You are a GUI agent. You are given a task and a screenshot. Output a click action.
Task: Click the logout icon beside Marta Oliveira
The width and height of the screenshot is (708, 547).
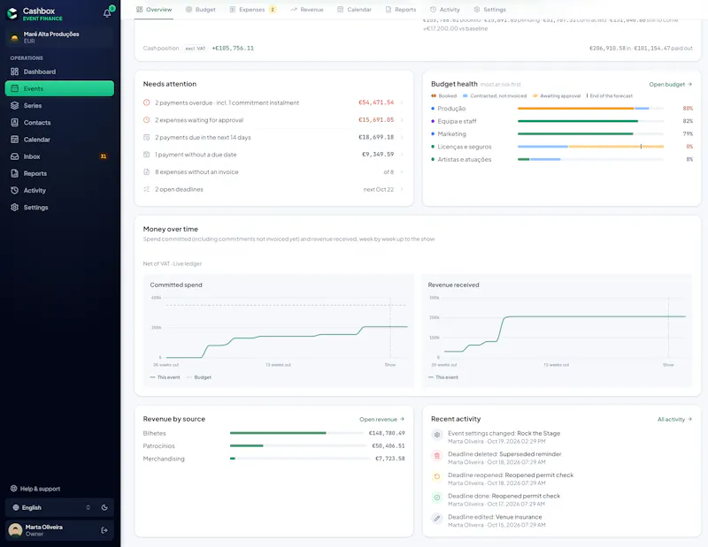tap(104, 530)
